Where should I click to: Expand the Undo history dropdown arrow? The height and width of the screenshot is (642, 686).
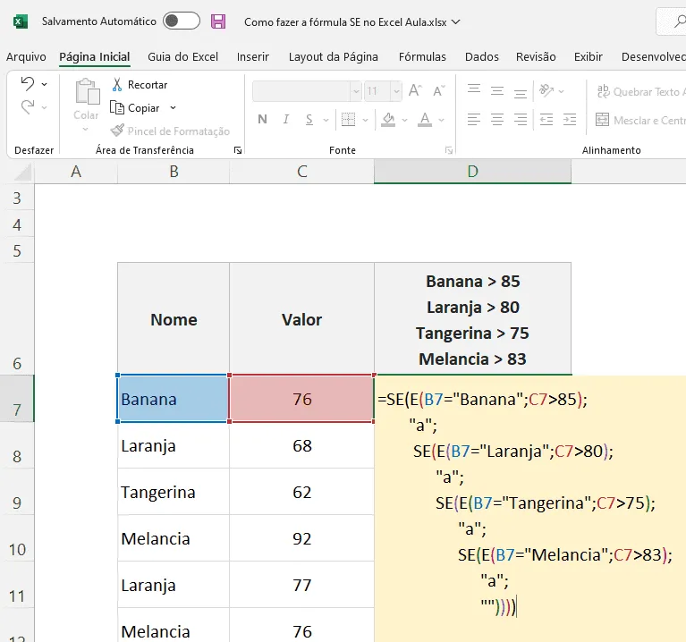(x=44, y=84)
